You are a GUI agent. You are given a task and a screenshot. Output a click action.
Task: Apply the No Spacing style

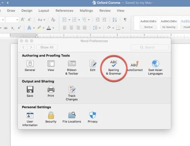(169, 23)
